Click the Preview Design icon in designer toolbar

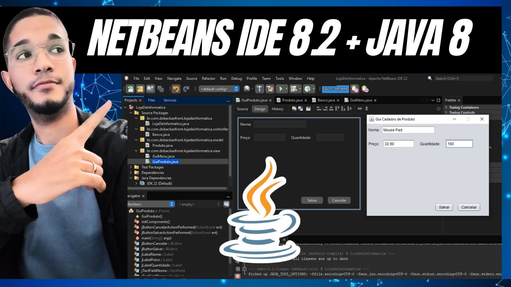(308, 109)
